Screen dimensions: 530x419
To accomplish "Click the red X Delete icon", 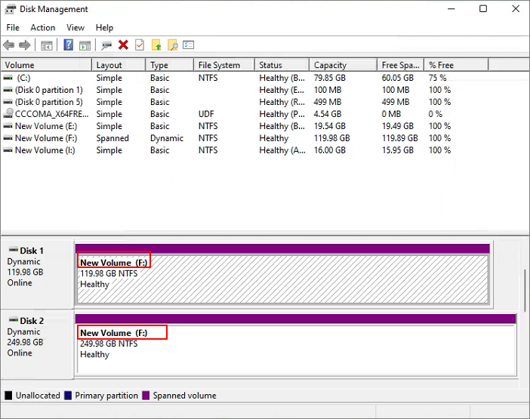I will [x=123, y=45].
